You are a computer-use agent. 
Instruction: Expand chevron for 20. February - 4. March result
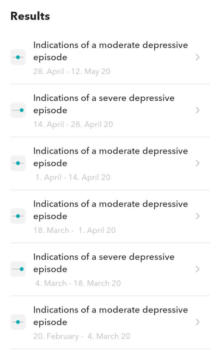pos(197,322)
